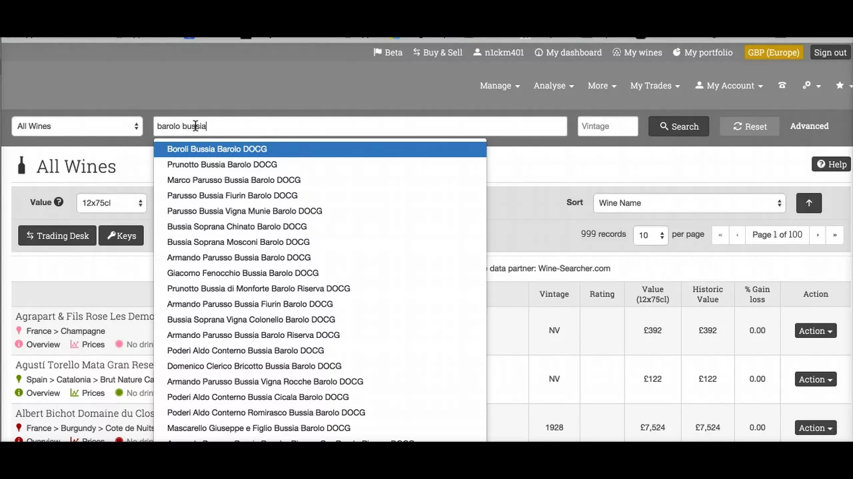Click the Agustí Torello Overview info icon
This screenshot has width=853, height=479.
pyautogui.click(x=19, y=393)
